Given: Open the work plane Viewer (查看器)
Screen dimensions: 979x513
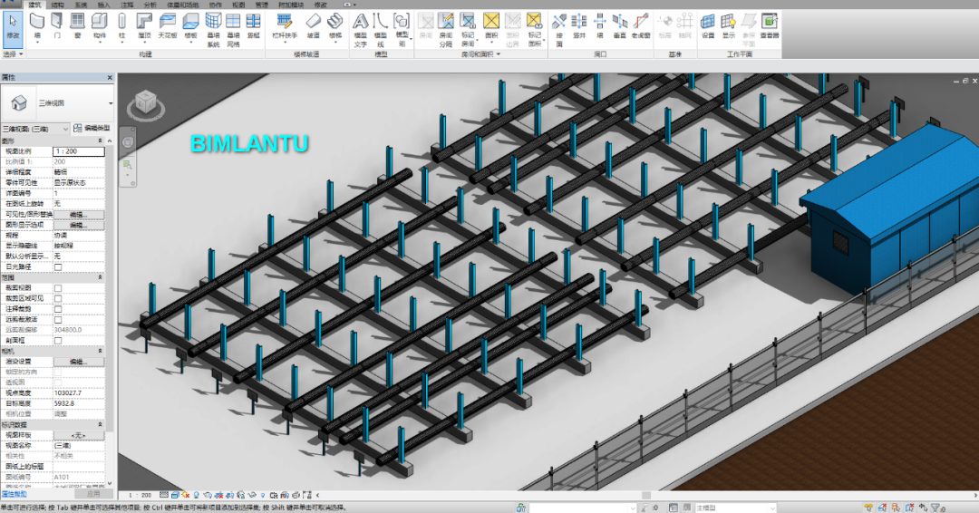Looking at the screenshot, I should tap(770, 27).
